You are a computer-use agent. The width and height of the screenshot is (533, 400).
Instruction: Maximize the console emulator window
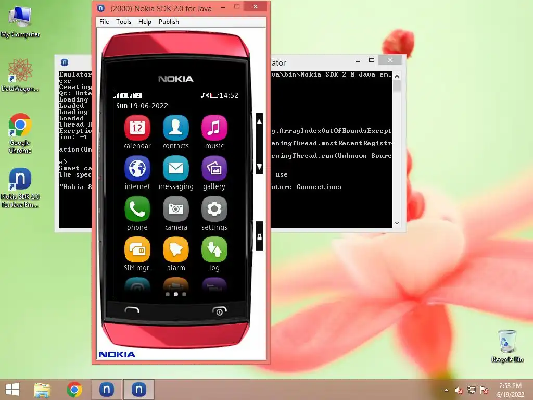pyautogui.click(x=372, y=60)
